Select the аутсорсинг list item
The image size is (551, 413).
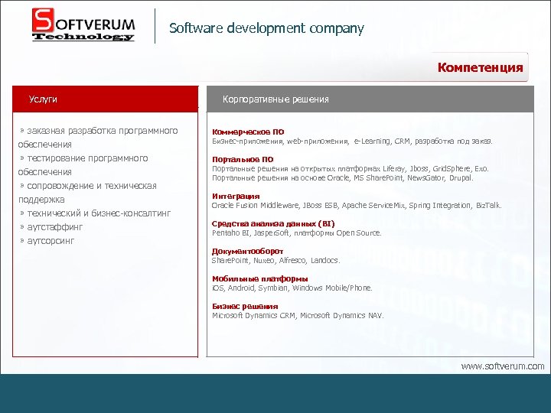click(x=47, y=241)
